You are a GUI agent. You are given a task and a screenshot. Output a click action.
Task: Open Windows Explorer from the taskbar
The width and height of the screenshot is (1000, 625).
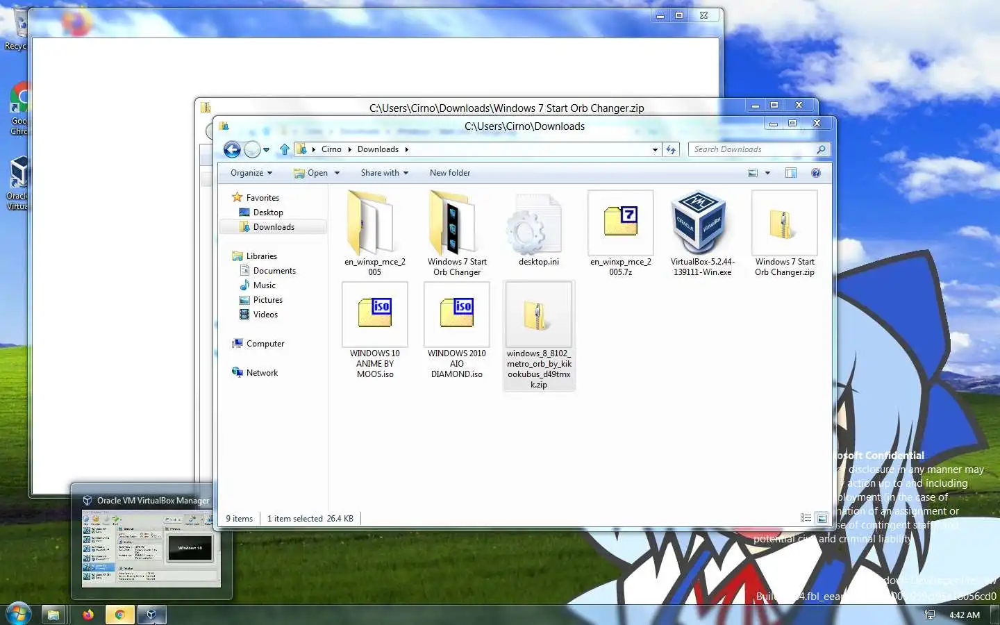(x=53, y=615)
